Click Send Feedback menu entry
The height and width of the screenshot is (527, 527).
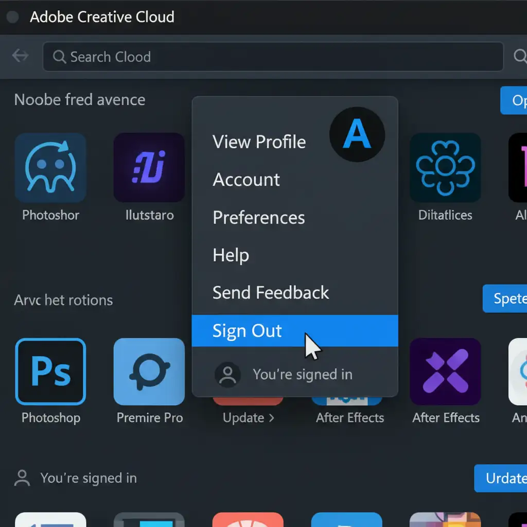click(270, 293)
